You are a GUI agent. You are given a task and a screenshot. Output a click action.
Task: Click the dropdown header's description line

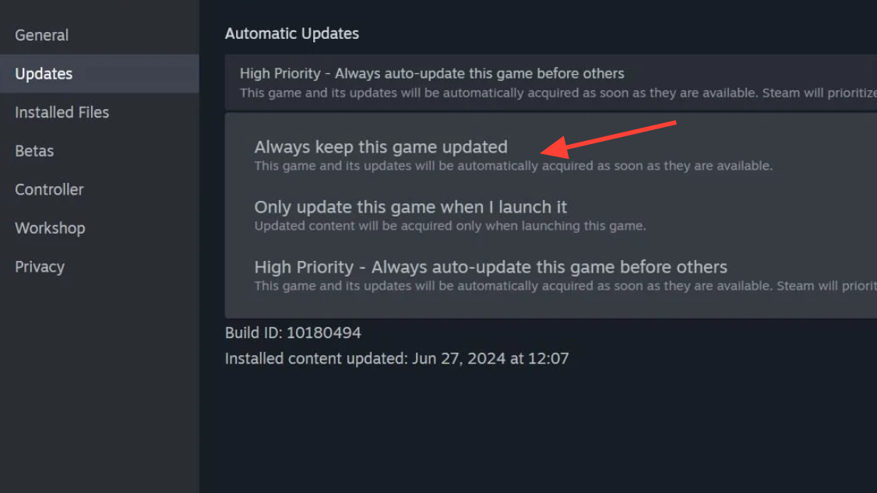tap(558, 93)
